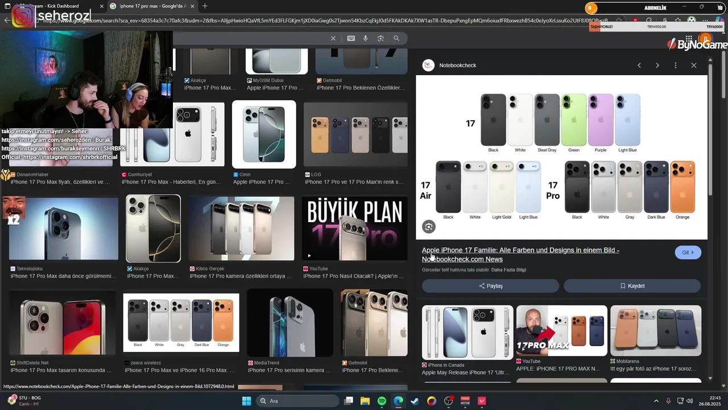Open LOG iPhone 17 Pro renk result
728x410 pixels.
(x=355, y=136)
